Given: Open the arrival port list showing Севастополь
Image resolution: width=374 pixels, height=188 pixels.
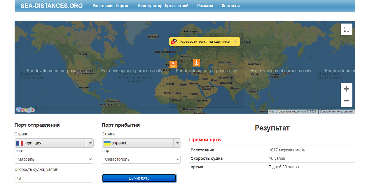Looking at the screenshot, I should pyautogui.click(x=141, y=159).
